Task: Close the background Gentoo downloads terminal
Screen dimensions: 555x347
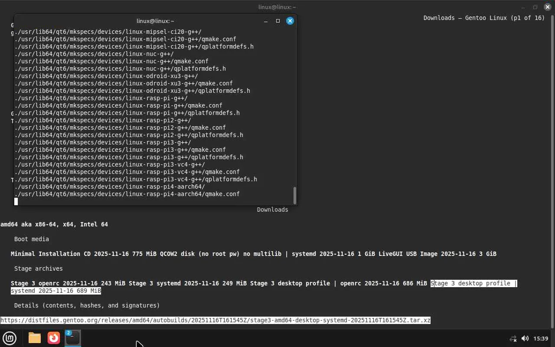Action: click(x=547, y=7)
